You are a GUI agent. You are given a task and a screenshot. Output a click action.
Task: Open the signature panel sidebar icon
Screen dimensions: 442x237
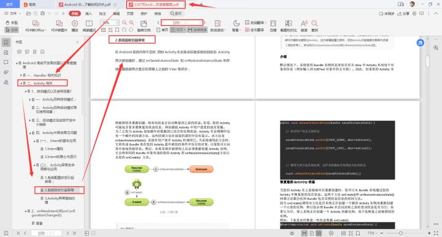[6, 83]
